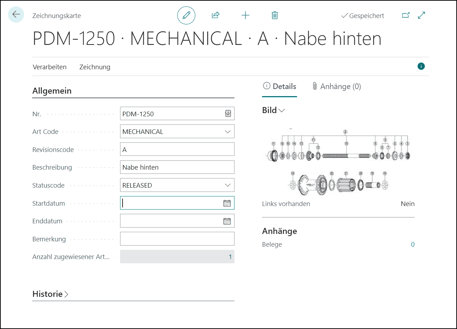Click the Bemerkung input field
The image size is (457, 329).
pos(177,239)
